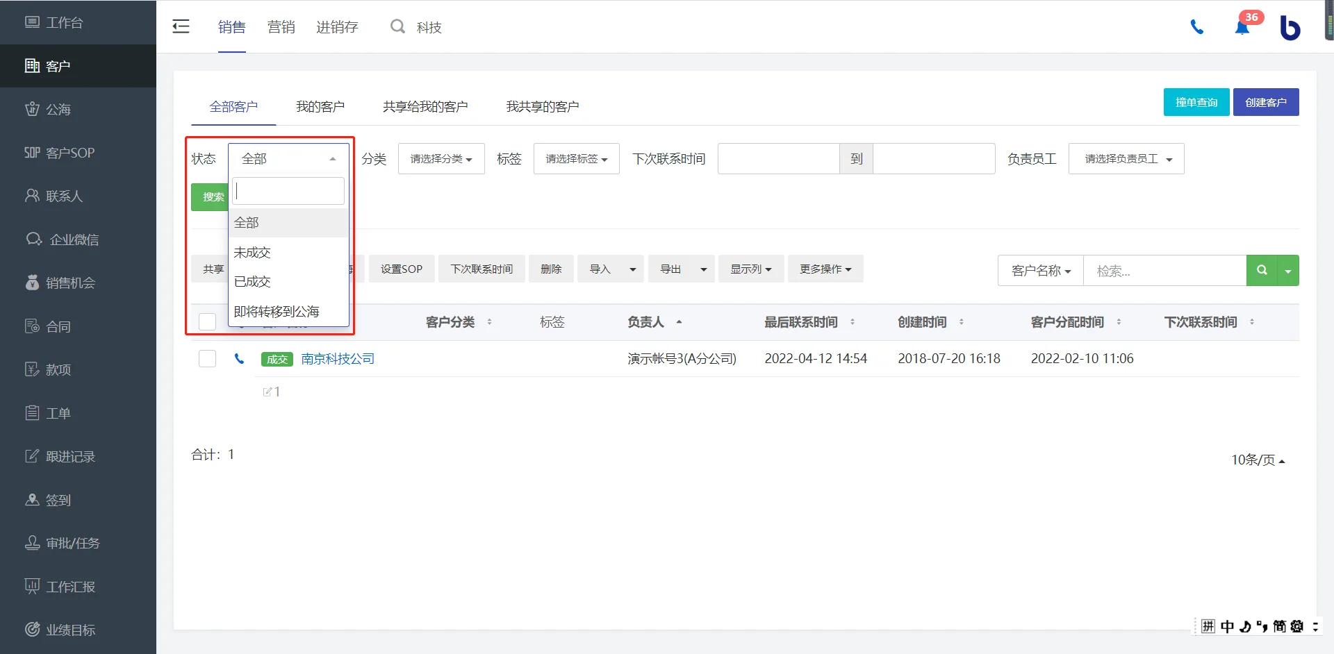The height and width of the screenshot is (654, 1334).
Task: Click the 撞单查询 button
Action: coord(1196,102)
